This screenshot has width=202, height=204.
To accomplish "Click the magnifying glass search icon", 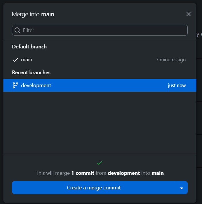I will [x=17, y=30].
